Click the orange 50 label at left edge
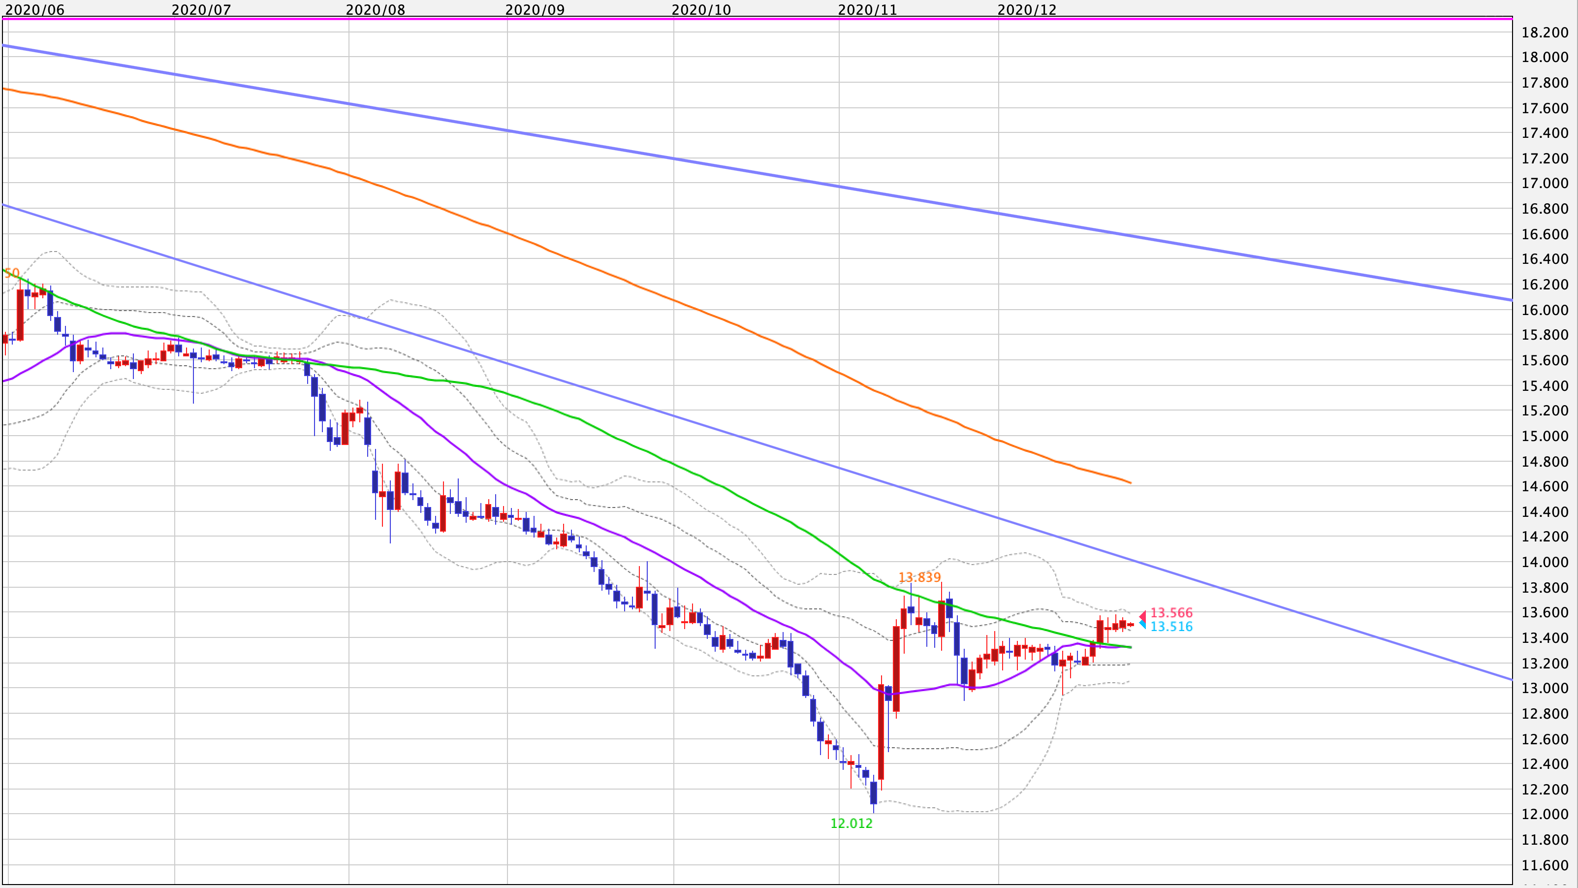This screenshot has height=888, width=1578. 12,273
